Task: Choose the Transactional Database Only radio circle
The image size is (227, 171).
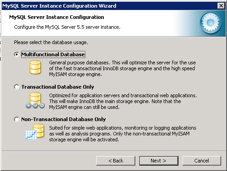Action: (17, 87)
